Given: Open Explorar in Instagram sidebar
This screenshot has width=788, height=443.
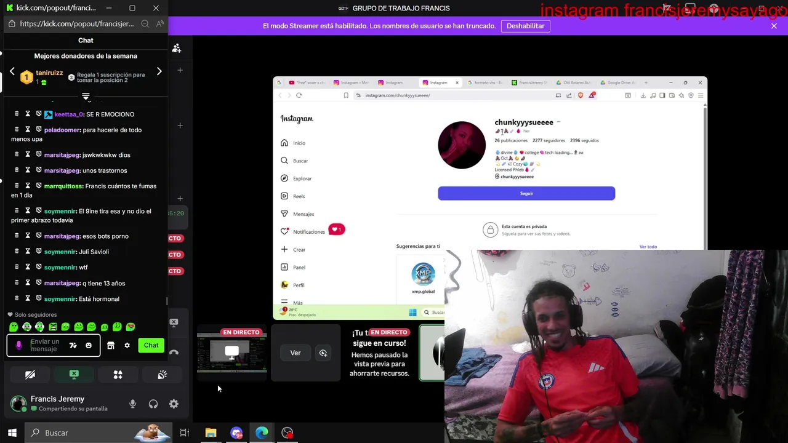Looking at the screenshot, I should (x=296, y=178).
